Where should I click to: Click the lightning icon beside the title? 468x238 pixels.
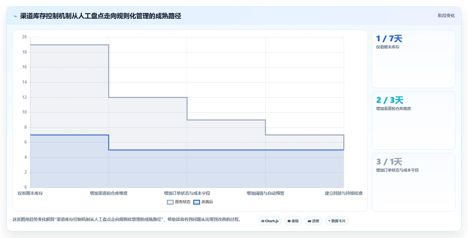pos(15,16)
